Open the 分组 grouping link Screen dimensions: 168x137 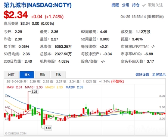[125, 5]
